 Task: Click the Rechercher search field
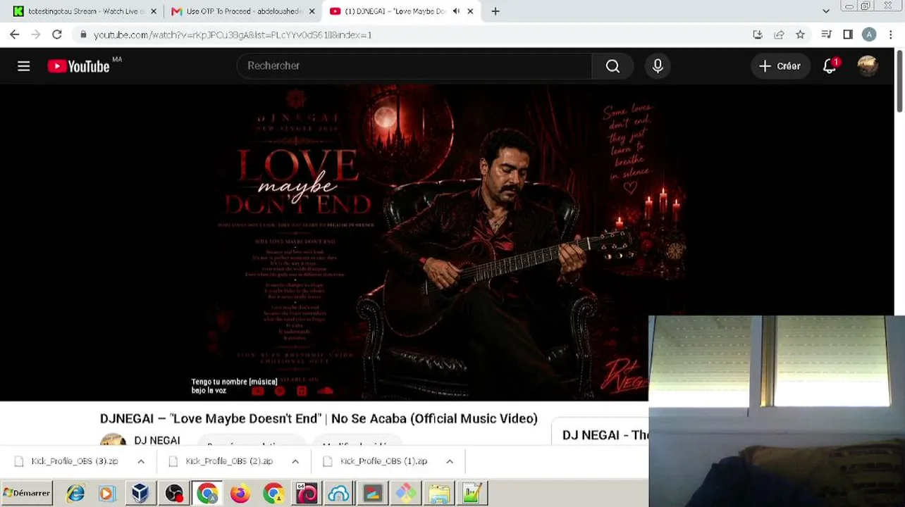point(414,66)
